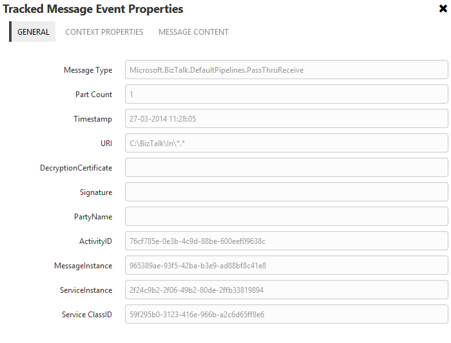Click the "Service ClassID" label
The width and height of the screenshot is (451, 343).
coord(87,315)
